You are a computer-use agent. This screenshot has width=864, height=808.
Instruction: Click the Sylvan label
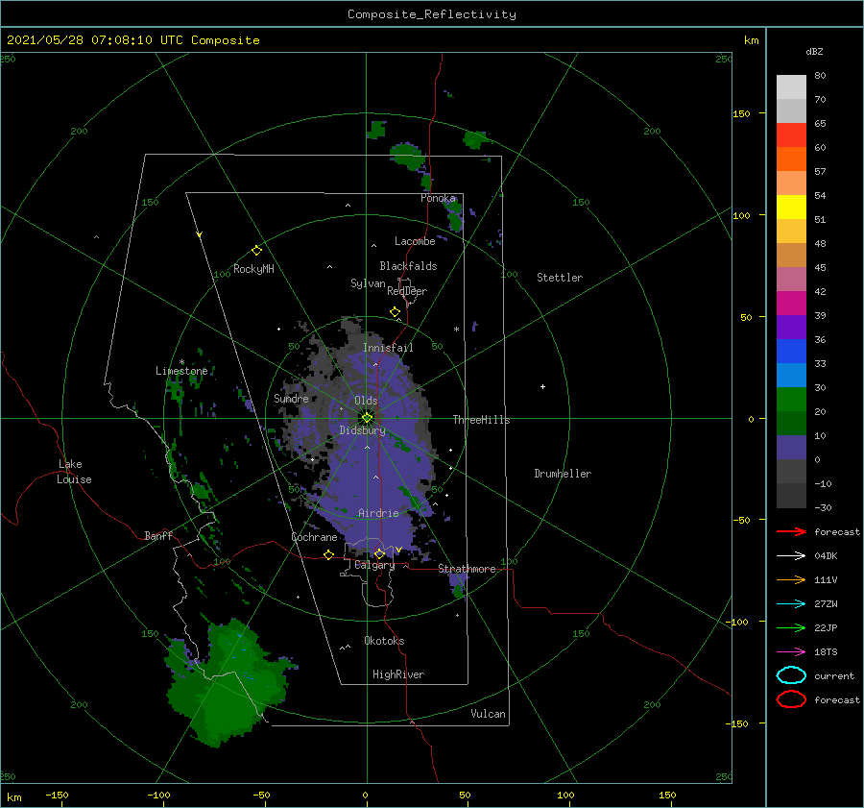tap(368, 283)
